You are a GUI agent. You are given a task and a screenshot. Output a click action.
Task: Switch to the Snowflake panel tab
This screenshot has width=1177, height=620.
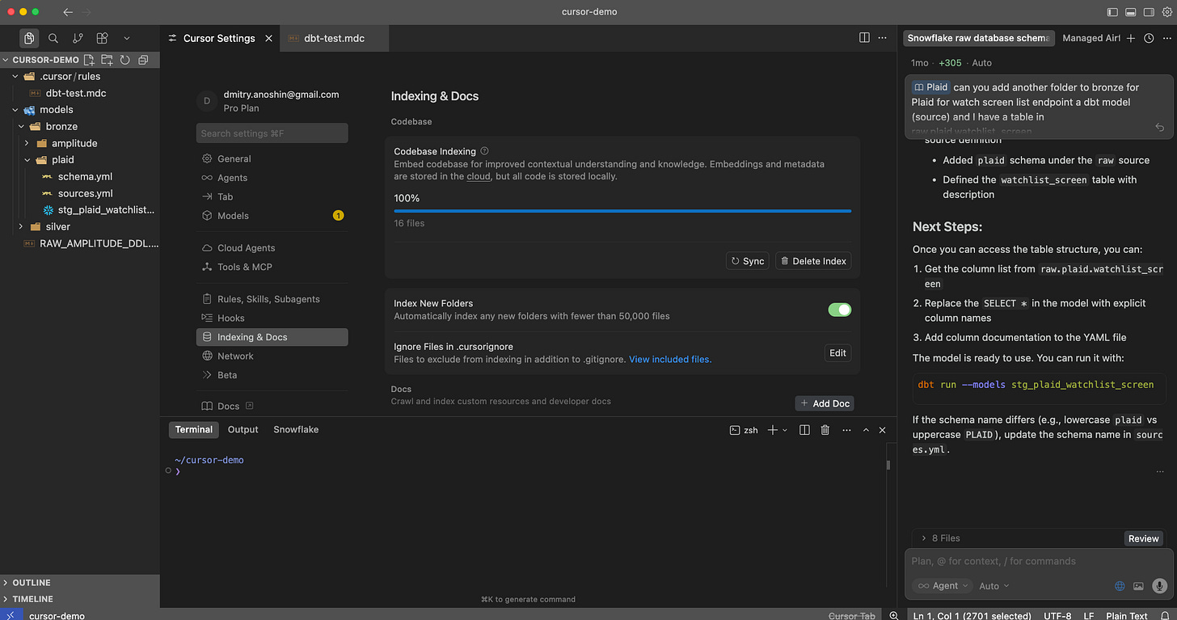click(x=296, y=430)
